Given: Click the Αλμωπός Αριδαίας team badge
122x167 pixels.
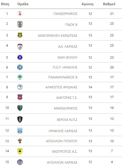Looking at the screenshot, I should point(20,87).
